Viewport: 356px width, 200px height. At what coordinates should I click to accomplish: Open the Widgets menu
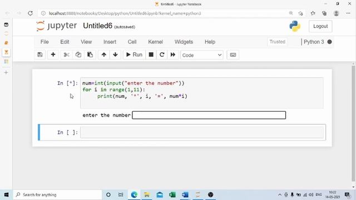point(184,42)
